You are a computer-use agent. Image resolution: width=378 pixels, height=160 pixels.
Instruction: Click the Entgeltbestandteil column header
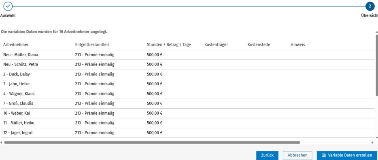tap(92, 45)
